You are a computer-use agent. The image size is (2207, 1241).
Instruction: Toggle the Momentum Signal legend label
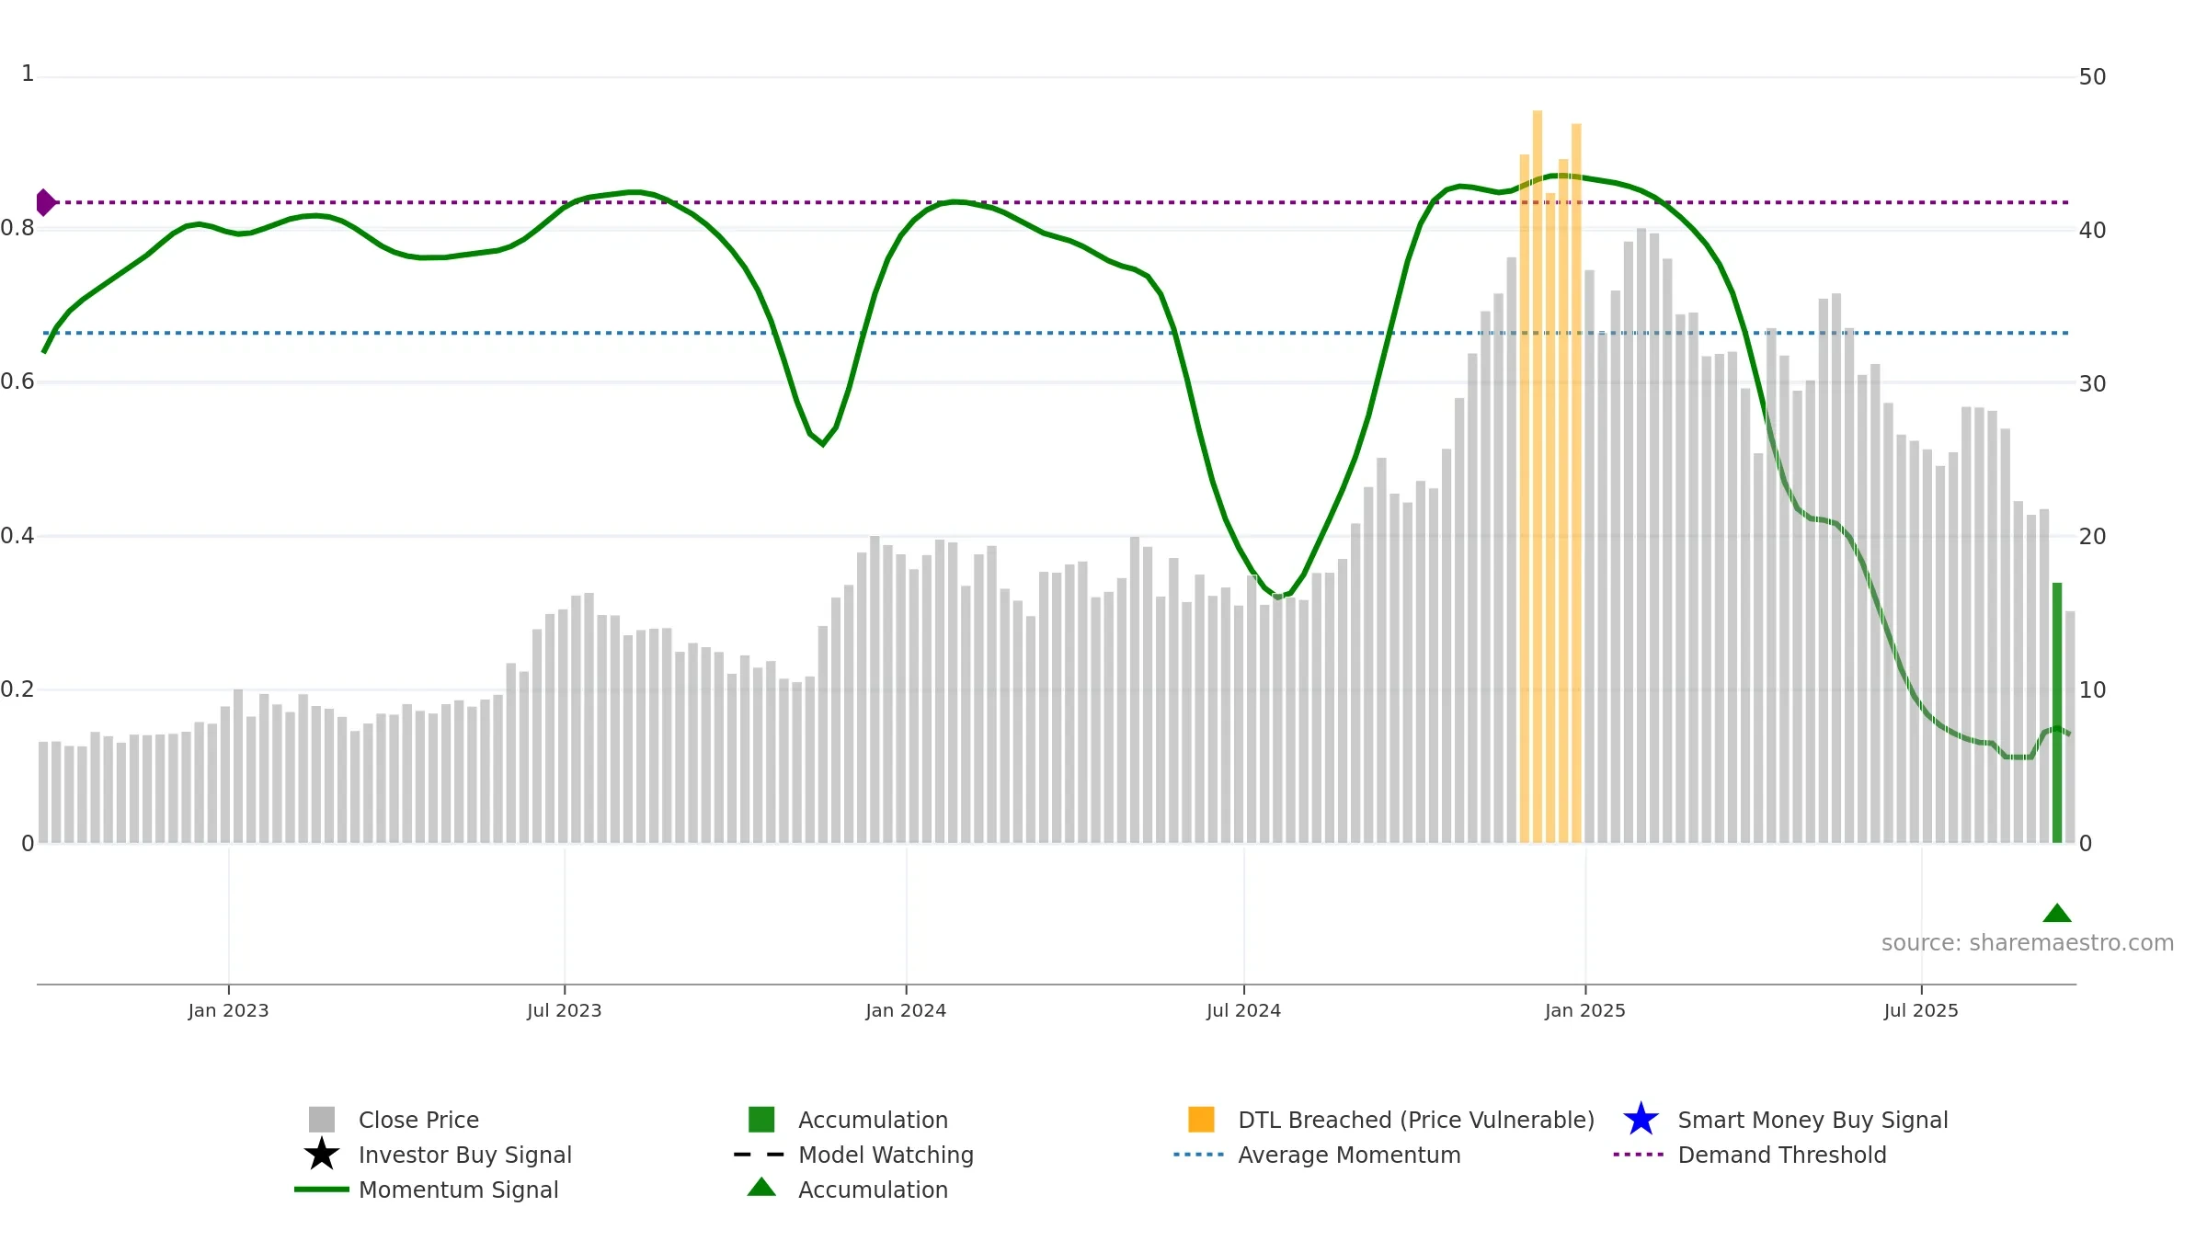458,1190
